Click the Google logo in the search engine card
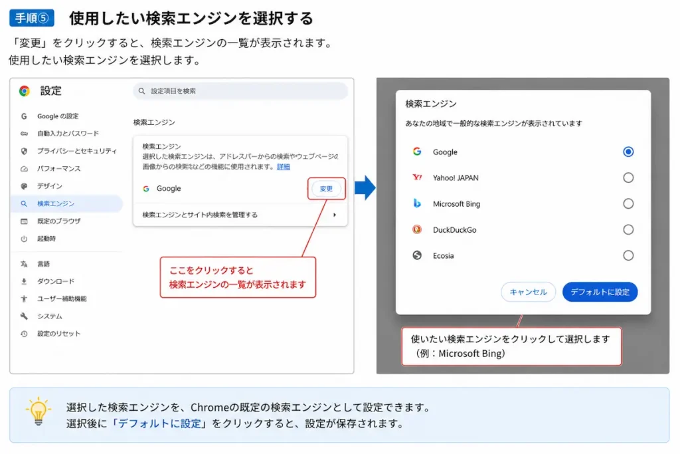The height and width of the screenshot is (454, 680). click(146, 189)
